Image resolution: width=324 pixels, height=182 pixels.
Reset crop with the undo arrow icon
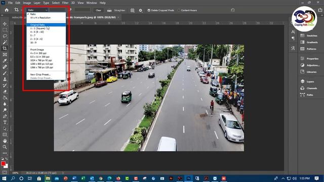point(233,10)
